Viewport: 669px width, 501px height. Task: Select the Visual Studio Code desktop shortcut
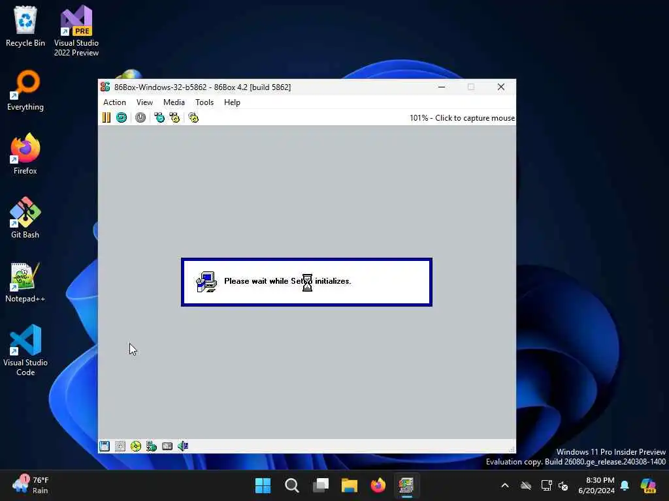25,350
